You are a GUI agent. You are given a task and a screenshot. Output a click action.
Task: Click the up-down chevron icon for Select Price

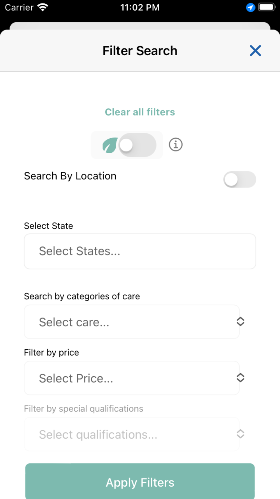tap(240, 378)
